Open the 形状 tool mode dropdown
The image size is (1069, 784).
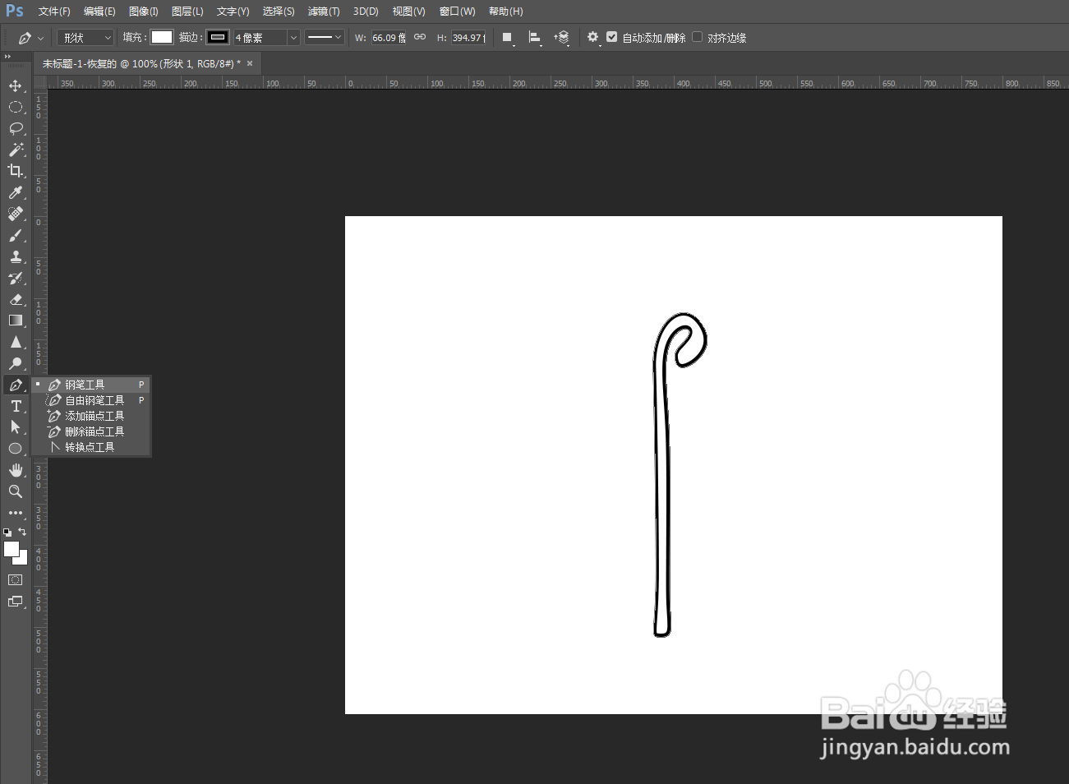point(85,38)
